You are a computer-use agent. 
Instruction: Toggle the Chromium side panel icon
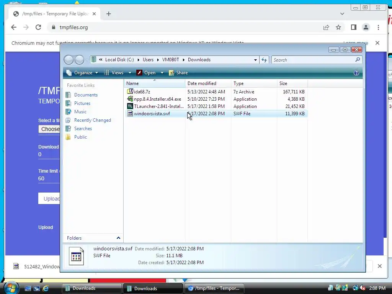point(353,27)
